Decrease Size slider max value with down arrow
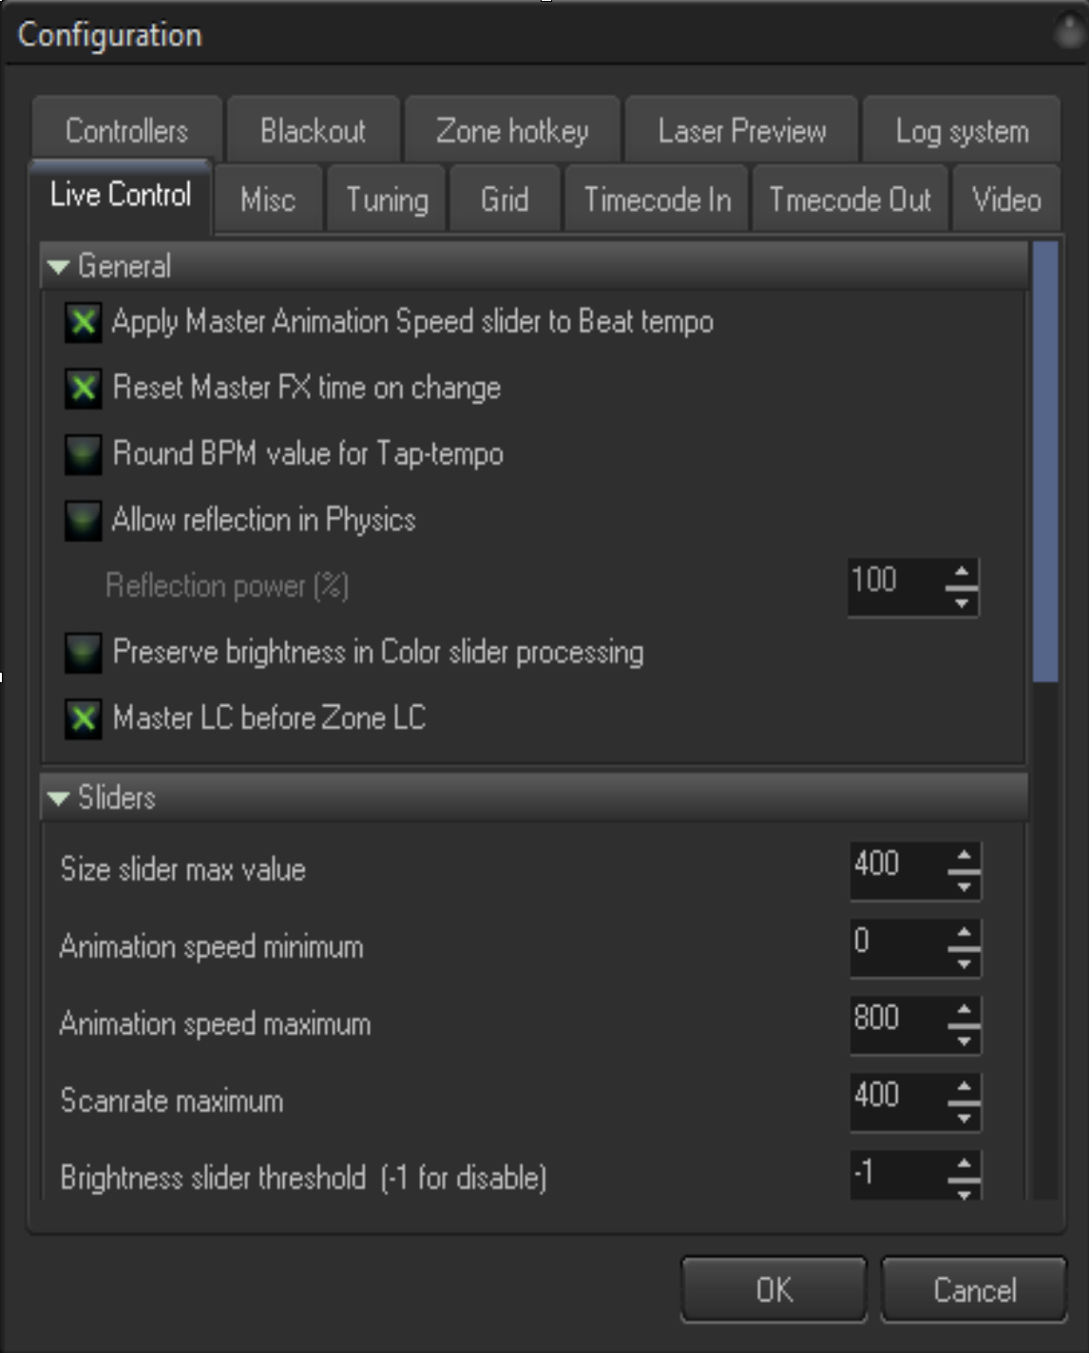The image size is (1089, 1353). pos(964,886)
